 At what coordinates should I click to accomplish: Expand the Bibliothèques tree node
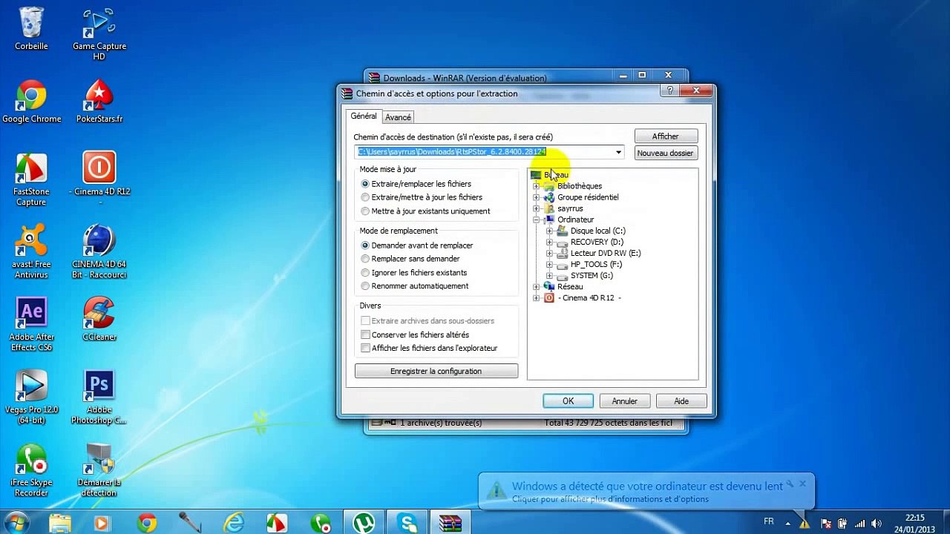536,186
